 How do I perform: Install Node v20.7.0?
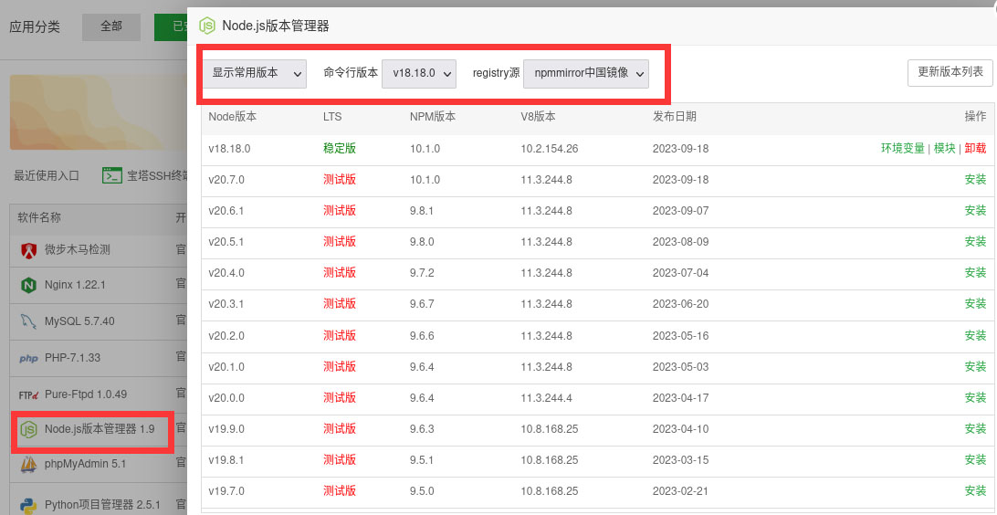coord(975,180)
